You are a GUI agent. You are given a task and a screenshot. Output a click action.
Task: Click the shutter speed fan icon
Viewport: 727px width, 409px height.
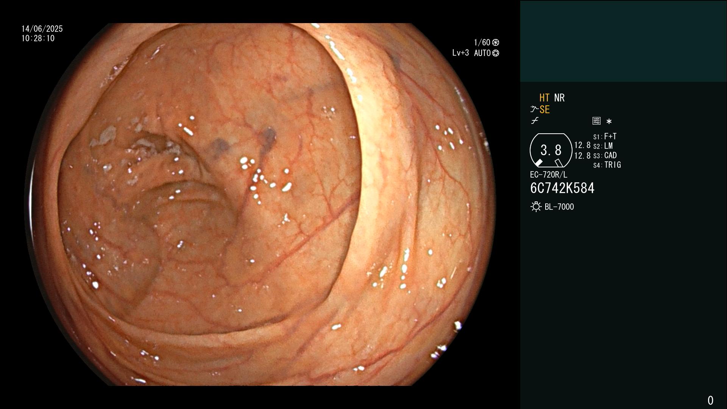[x=496, y=42]
